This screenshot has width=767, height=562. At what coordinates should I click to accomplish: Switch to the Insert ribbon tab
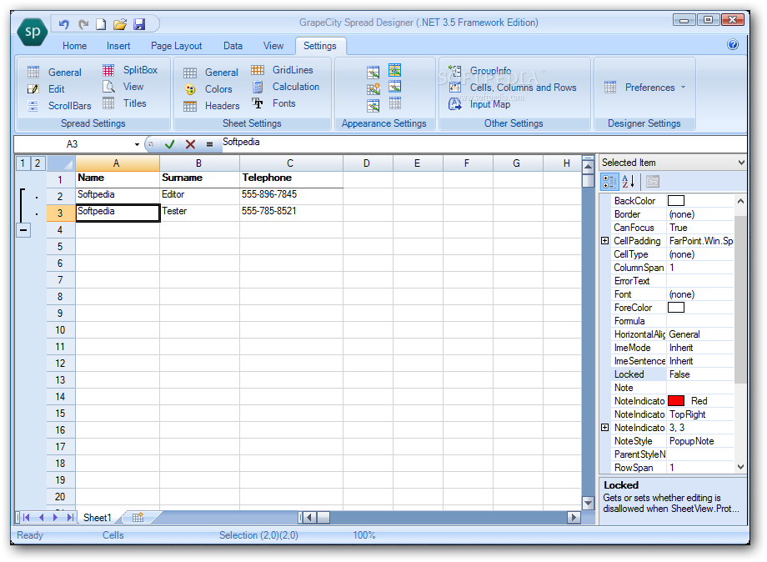[118, 46]
